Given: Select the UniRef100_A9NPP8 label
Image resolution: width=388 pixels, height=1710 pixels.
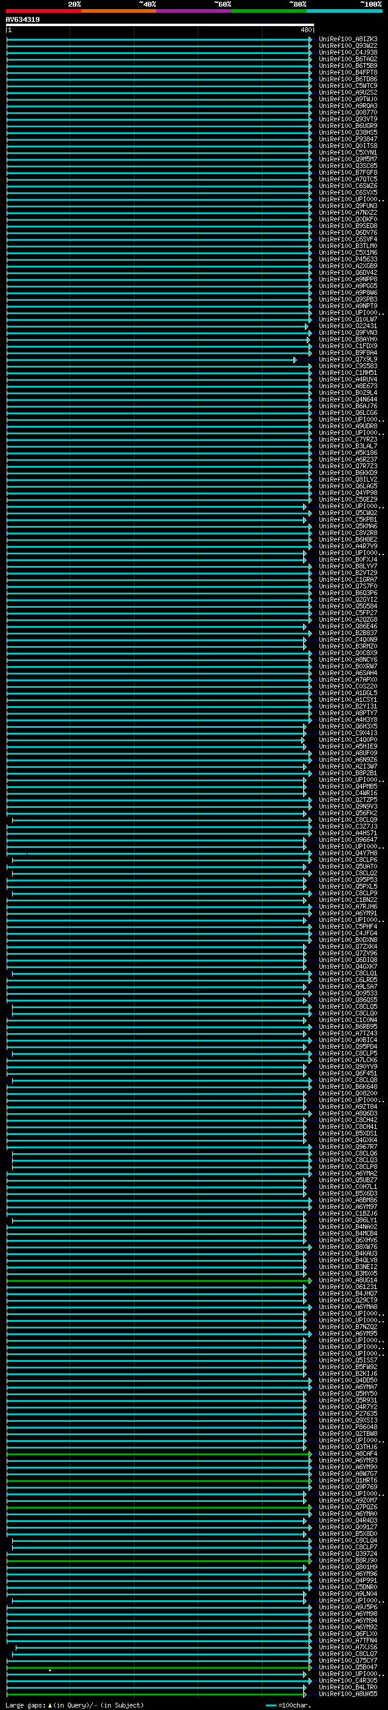Looking at the screenshot, I should point(348,280).
